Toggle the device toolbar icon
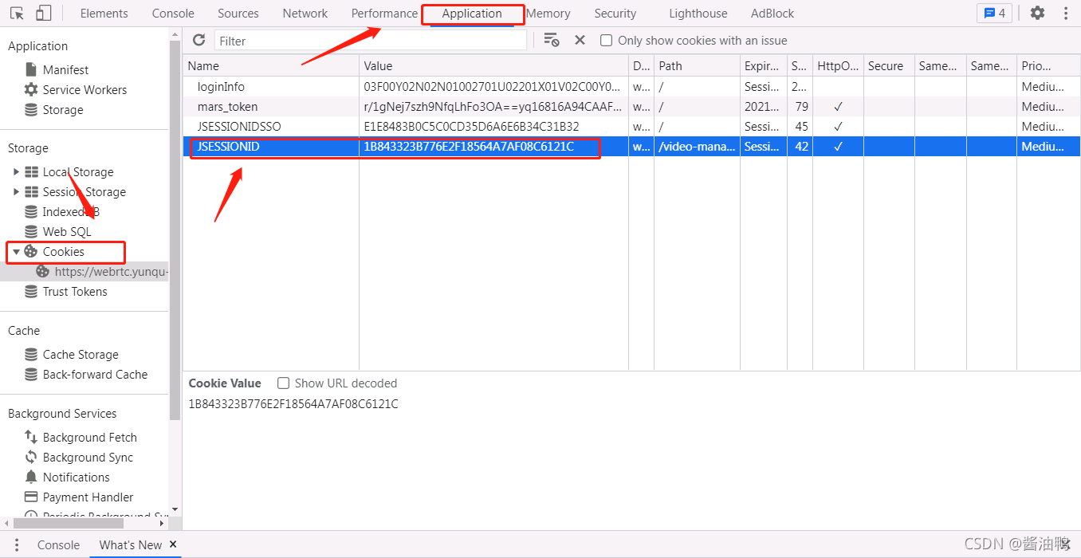 (44, 14)
